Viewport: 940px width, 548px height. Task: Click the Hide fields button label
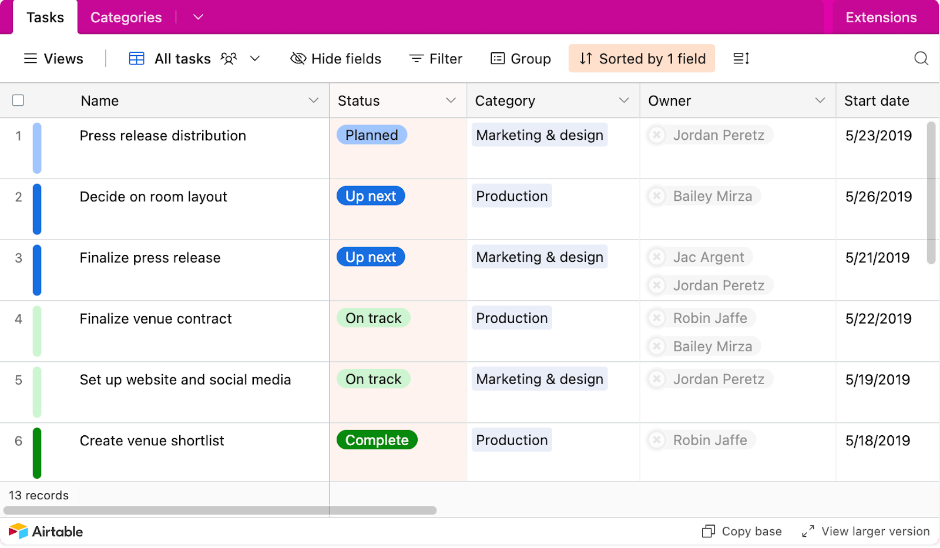point(346,59)
